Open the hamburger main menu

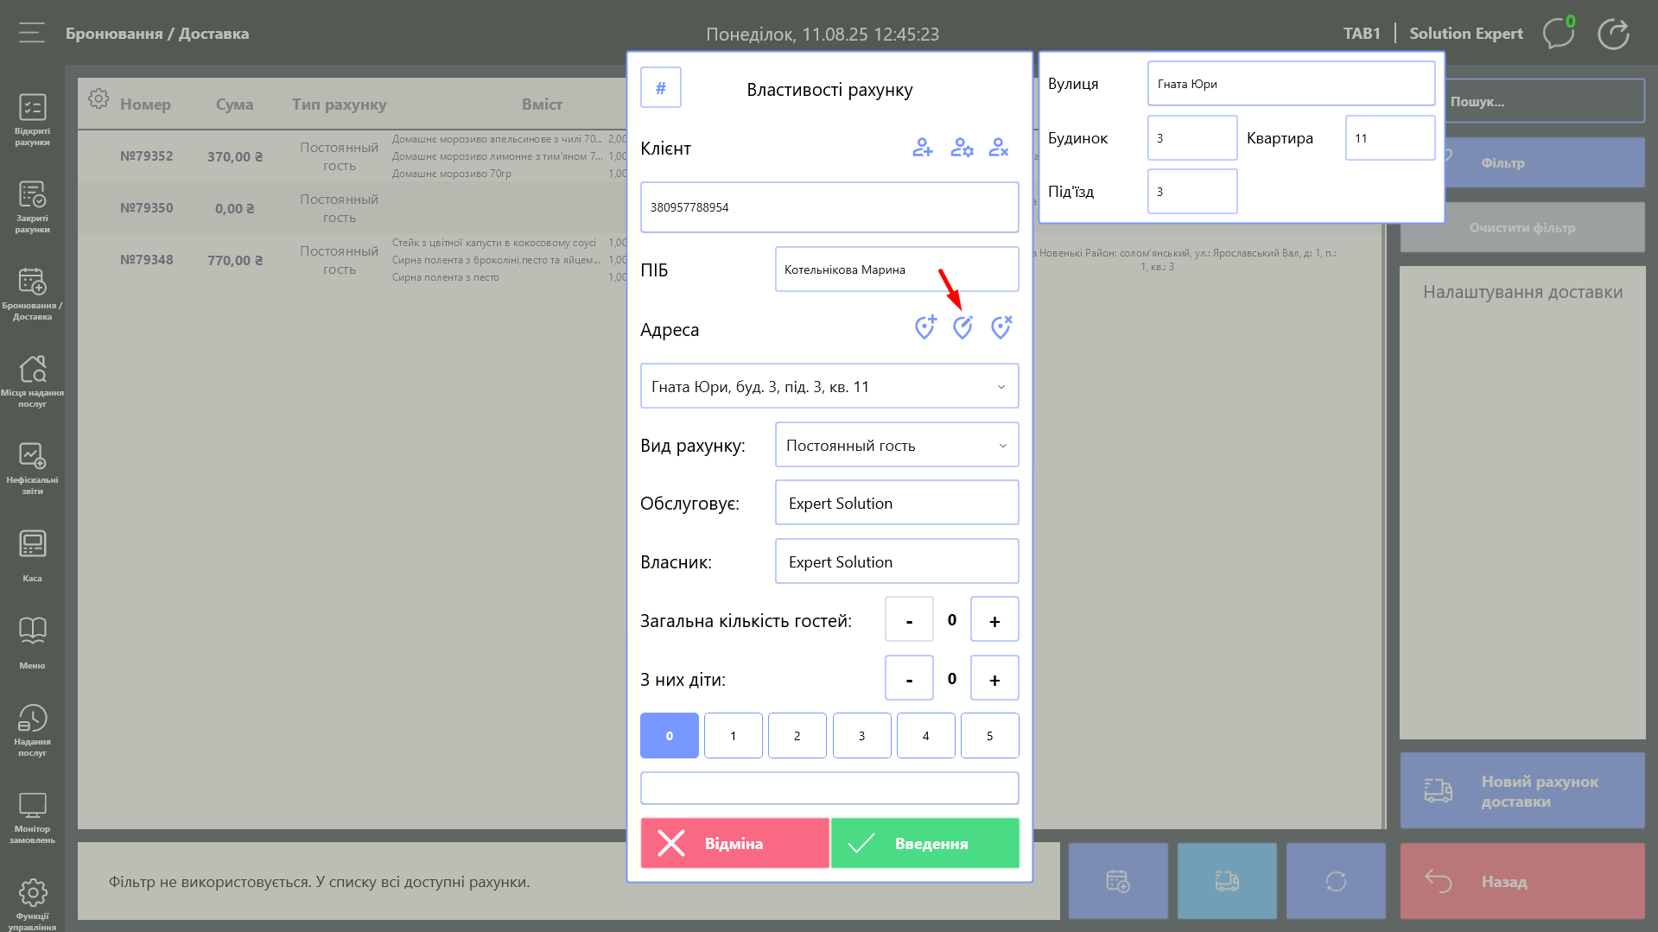click(x=32, y=33)
